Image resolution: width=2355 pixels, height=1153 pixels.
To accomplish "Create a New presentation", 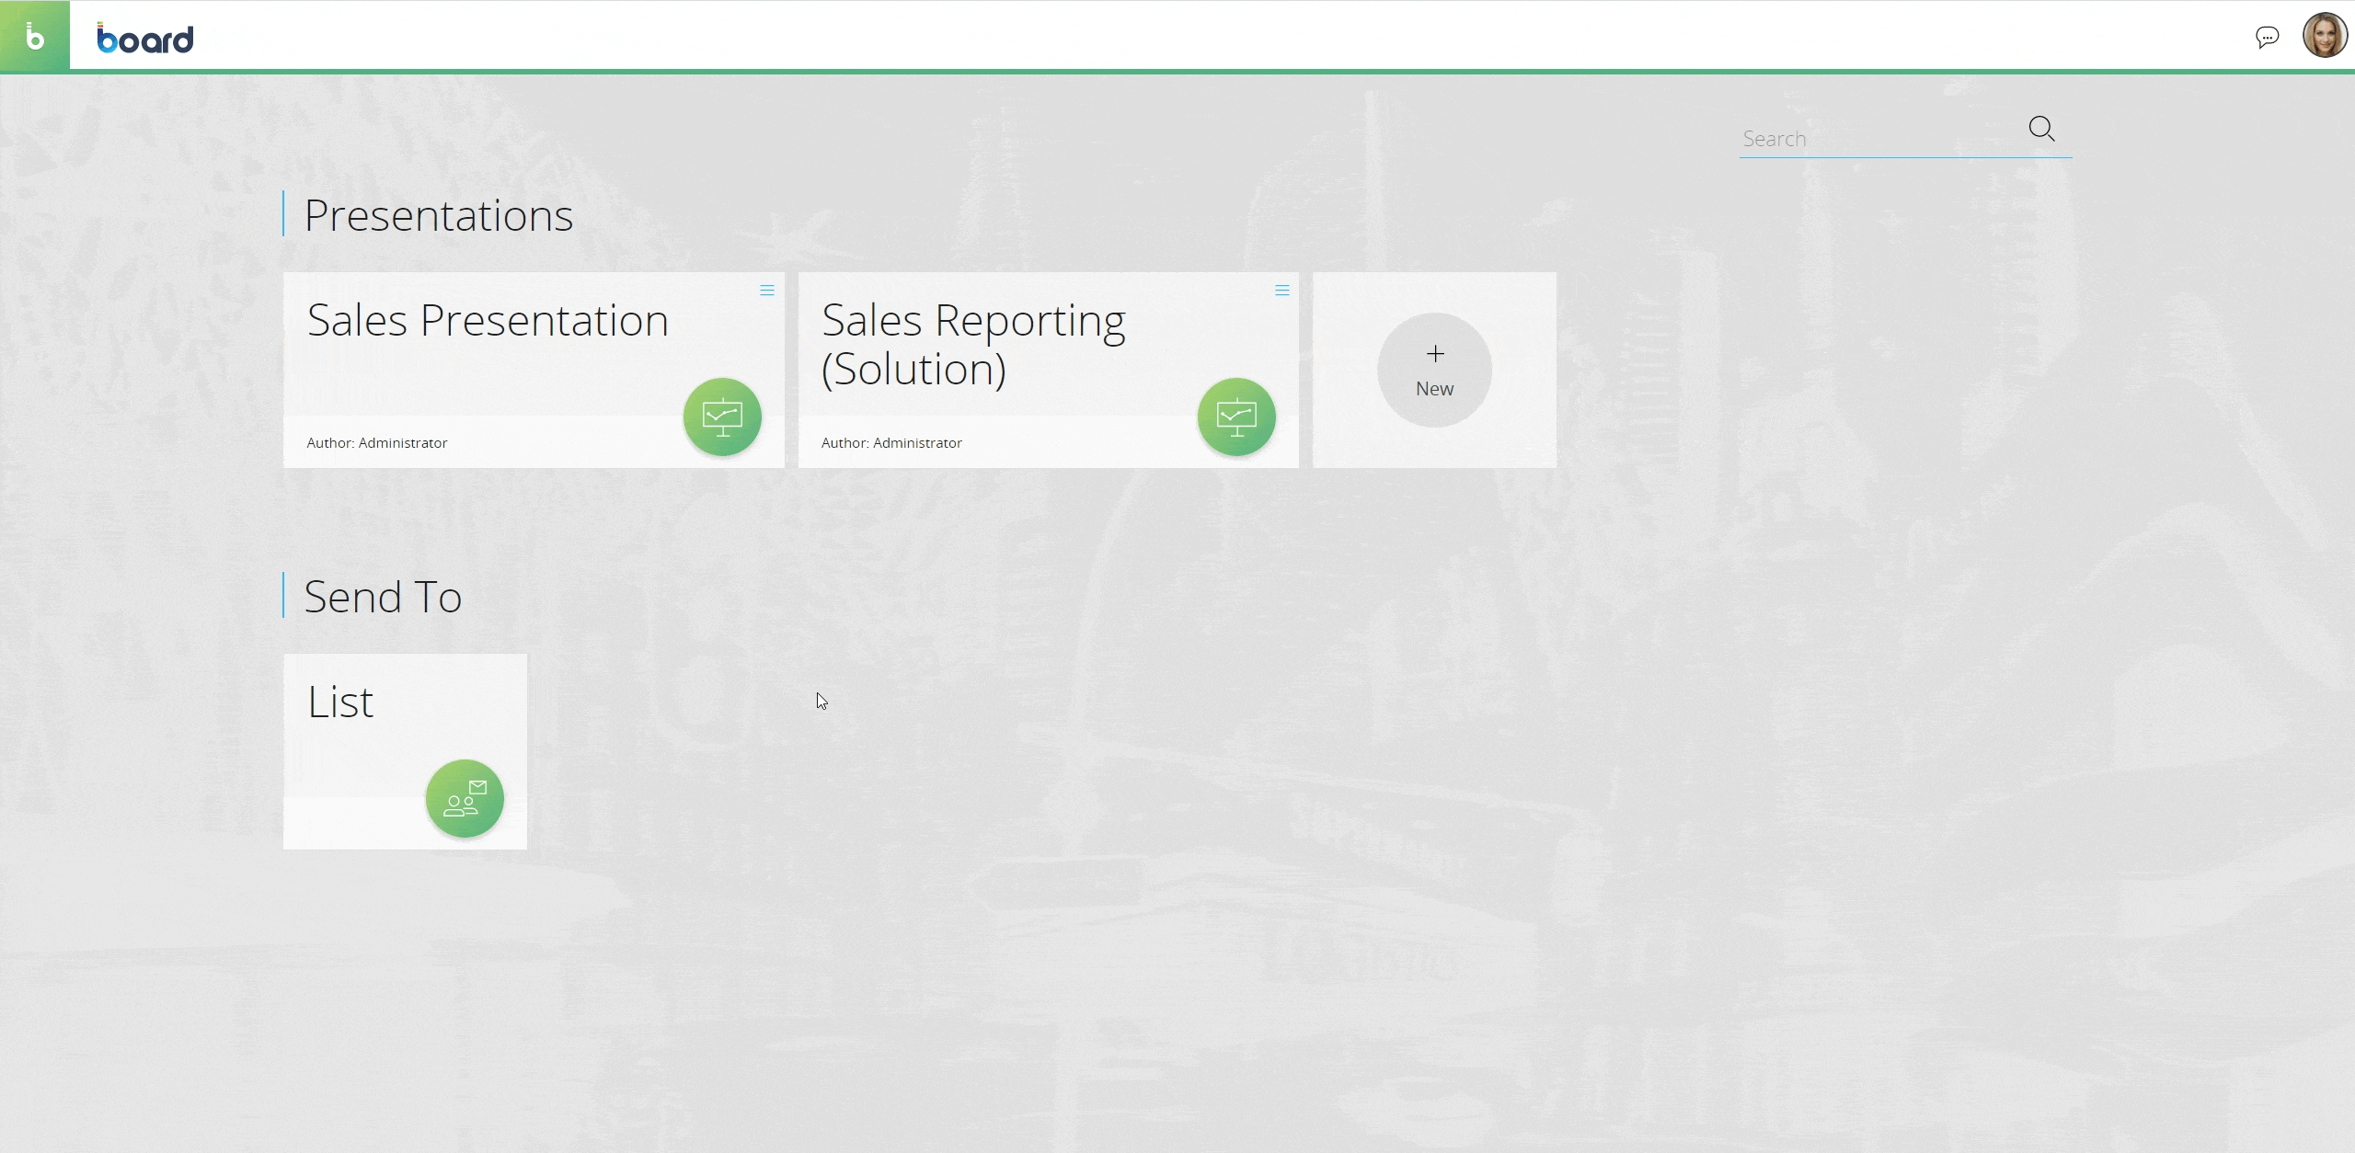I will click(1434, 389).
